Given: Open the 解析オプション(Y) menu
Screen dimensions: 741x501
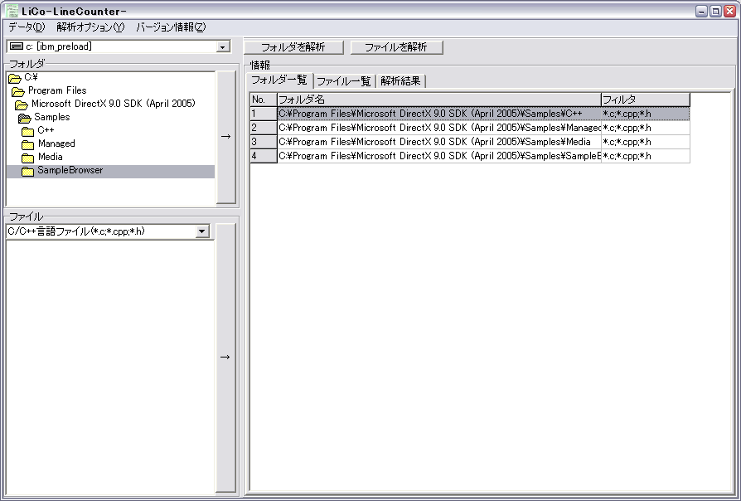Looking at the screenshot, I should (90, 27).
